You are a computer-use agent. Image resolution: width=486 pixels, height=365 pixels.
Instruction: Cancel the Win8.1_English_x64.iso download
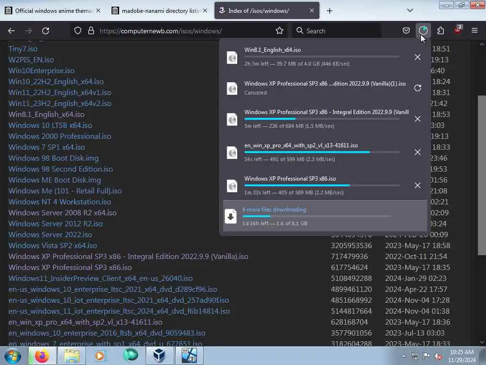coord(418,57)
